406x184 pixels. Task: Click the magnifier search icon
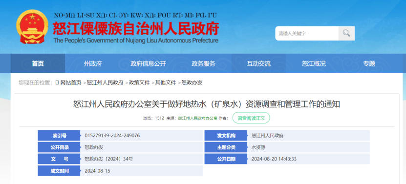click(346, 33)
